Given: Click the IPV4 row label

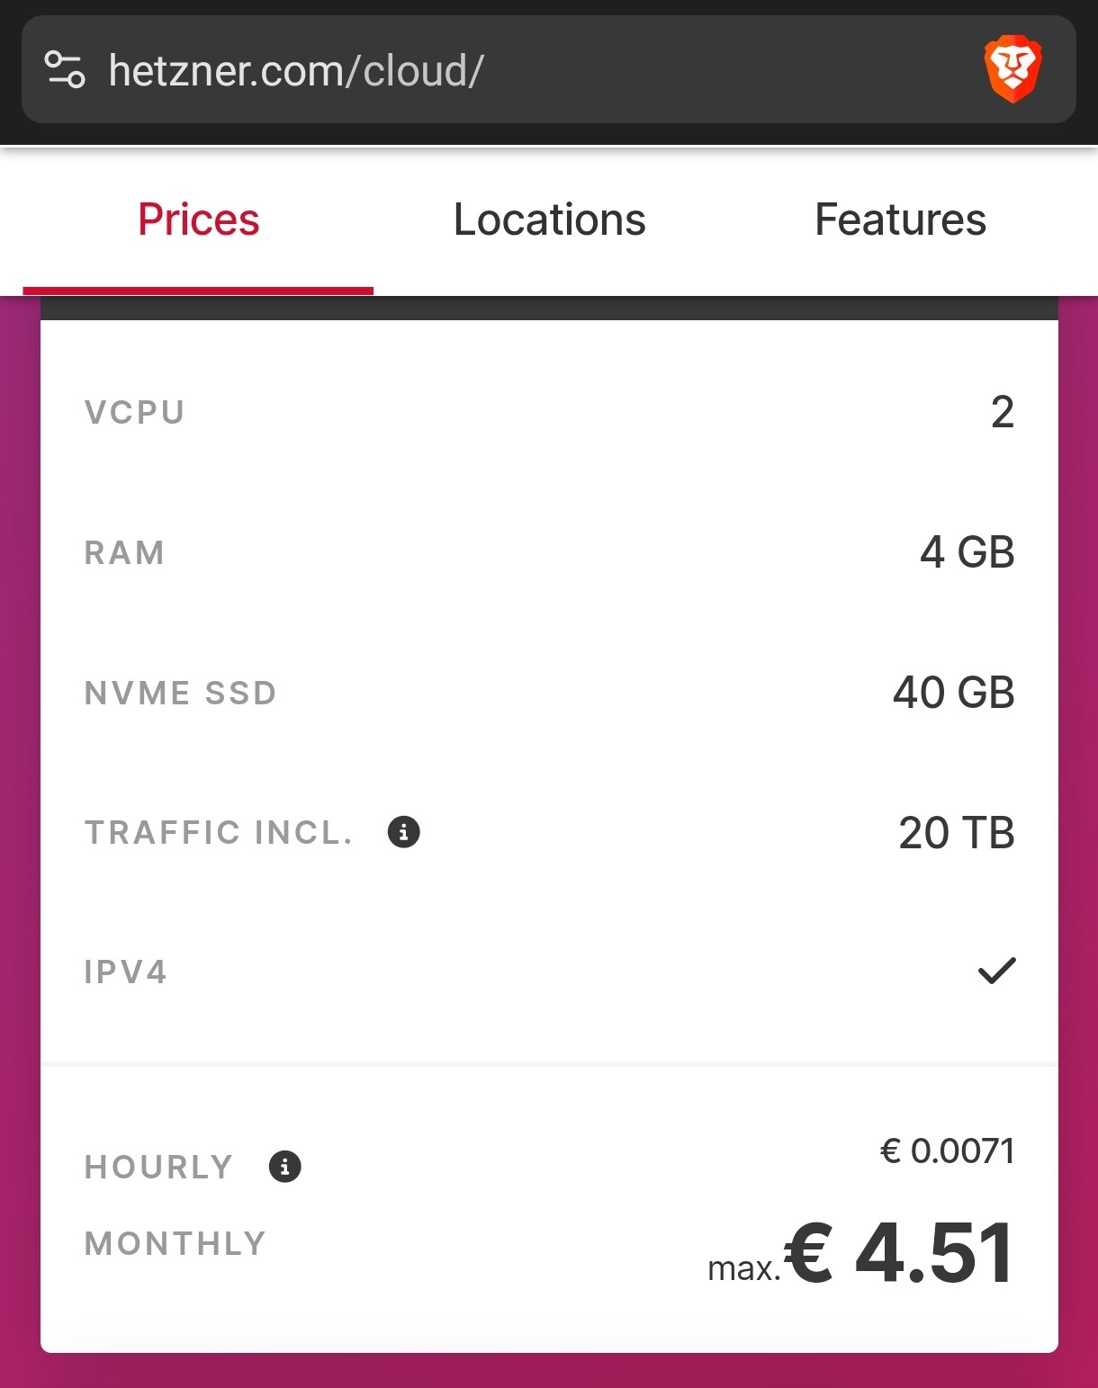Looking at the screenshot, I should coord(126,972).
